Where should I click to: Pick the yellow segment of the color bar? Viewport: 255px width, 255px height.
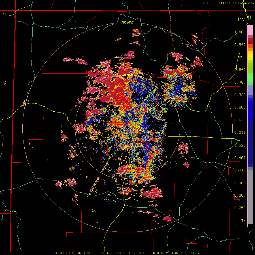point(250,56)
